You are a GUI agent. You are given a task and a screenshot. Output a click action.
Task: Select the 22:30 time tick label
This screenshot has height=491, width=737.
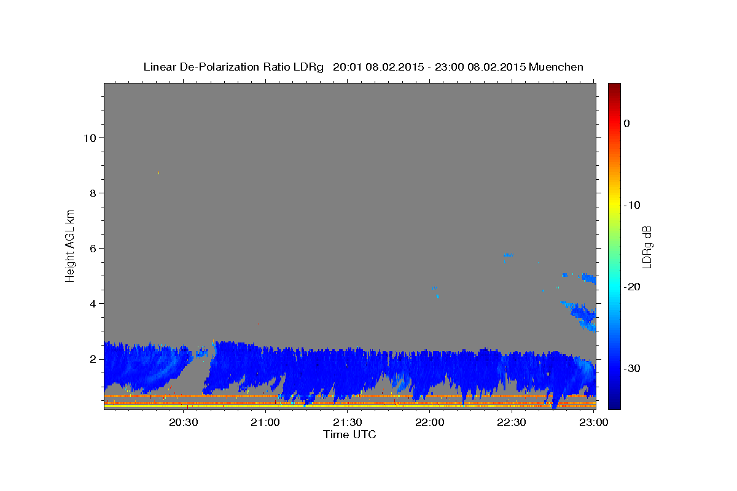point(512,422)
